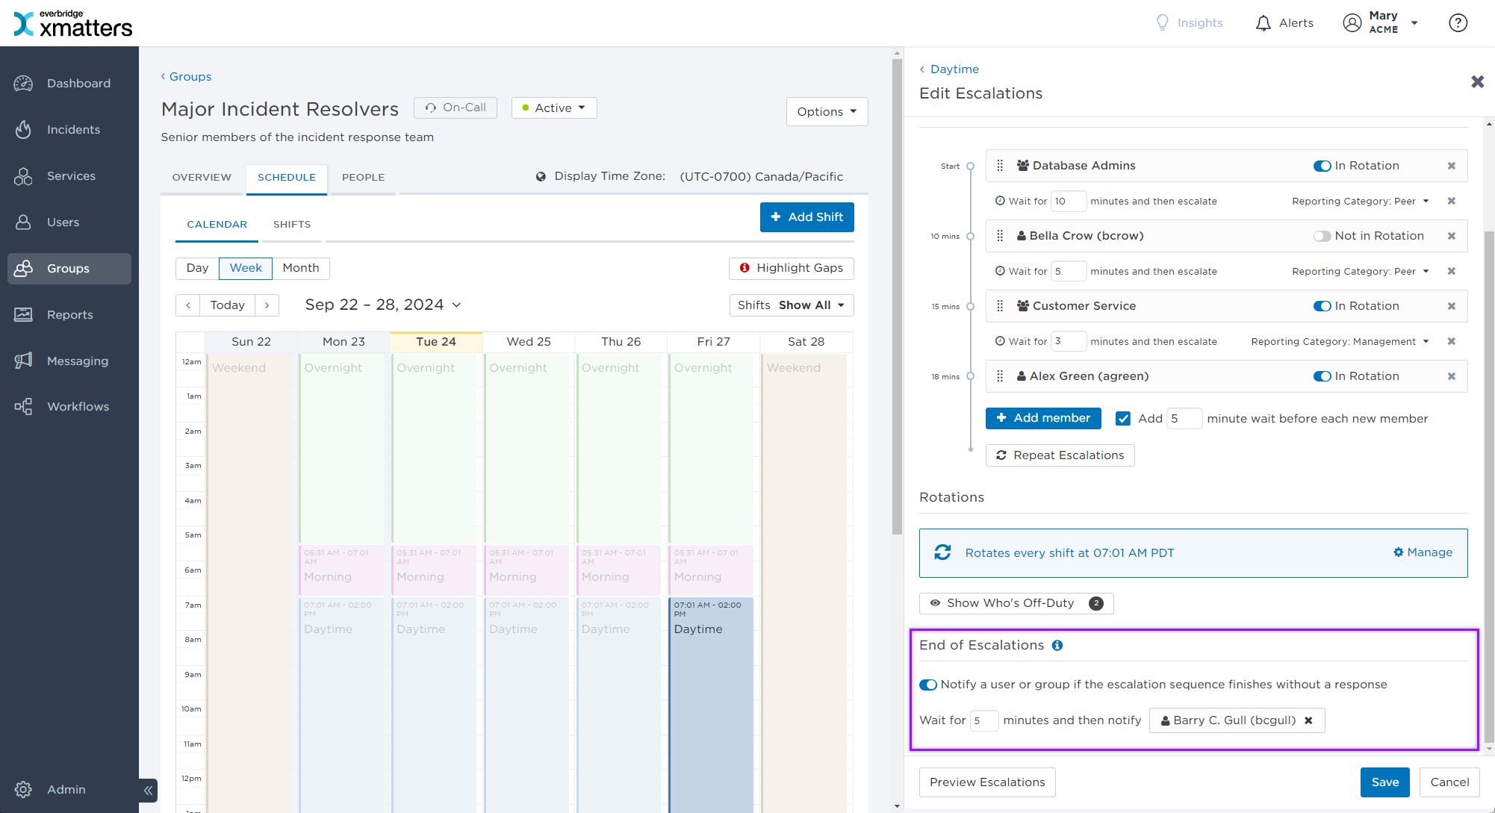
Task: Click the Alerts bell icon
Action: pos(1263,23)
